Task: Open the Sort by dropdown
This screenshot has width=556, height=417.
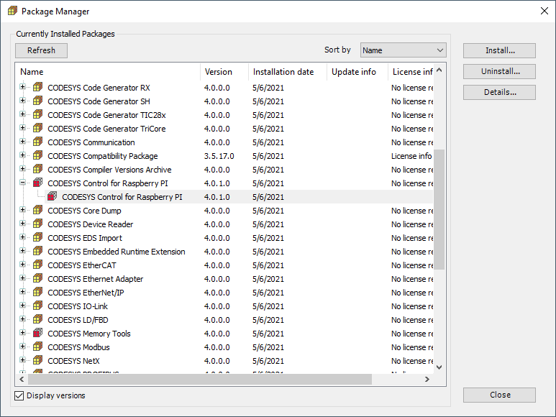Action: [403, 50]
